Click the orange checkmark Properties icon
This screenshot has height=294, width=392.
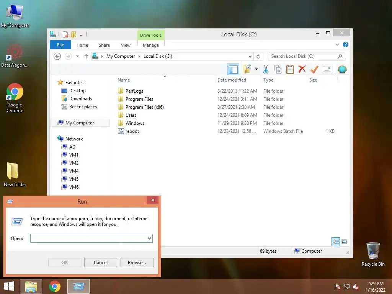coord(314,69)
